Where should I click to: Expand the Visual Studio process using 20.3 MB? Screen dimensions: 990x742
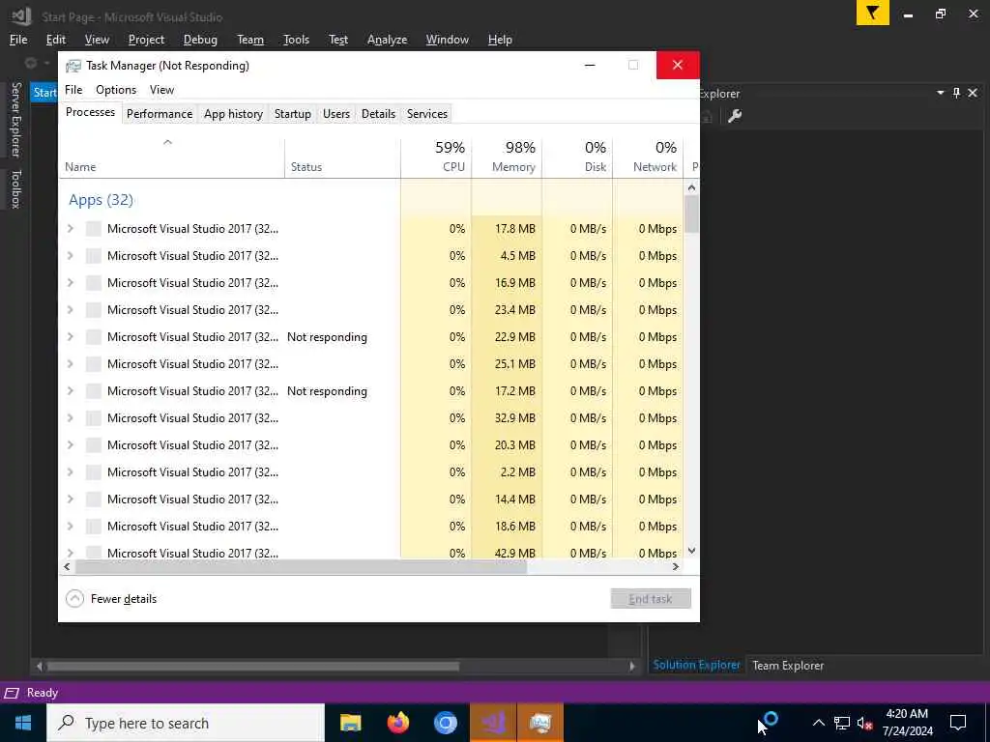pyautogui.click(x=71, y=444)
